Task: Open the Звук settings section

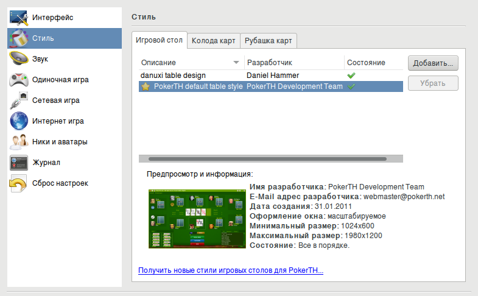Action: 65,59
